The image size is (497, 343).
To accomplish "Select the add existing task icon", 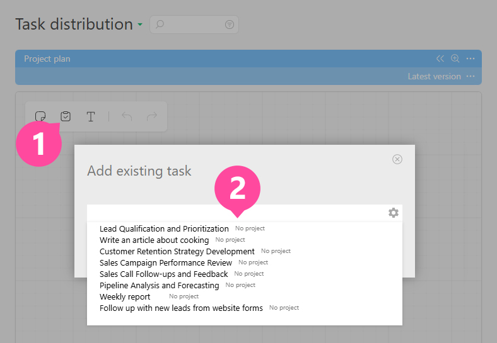I will pos(66,116).
